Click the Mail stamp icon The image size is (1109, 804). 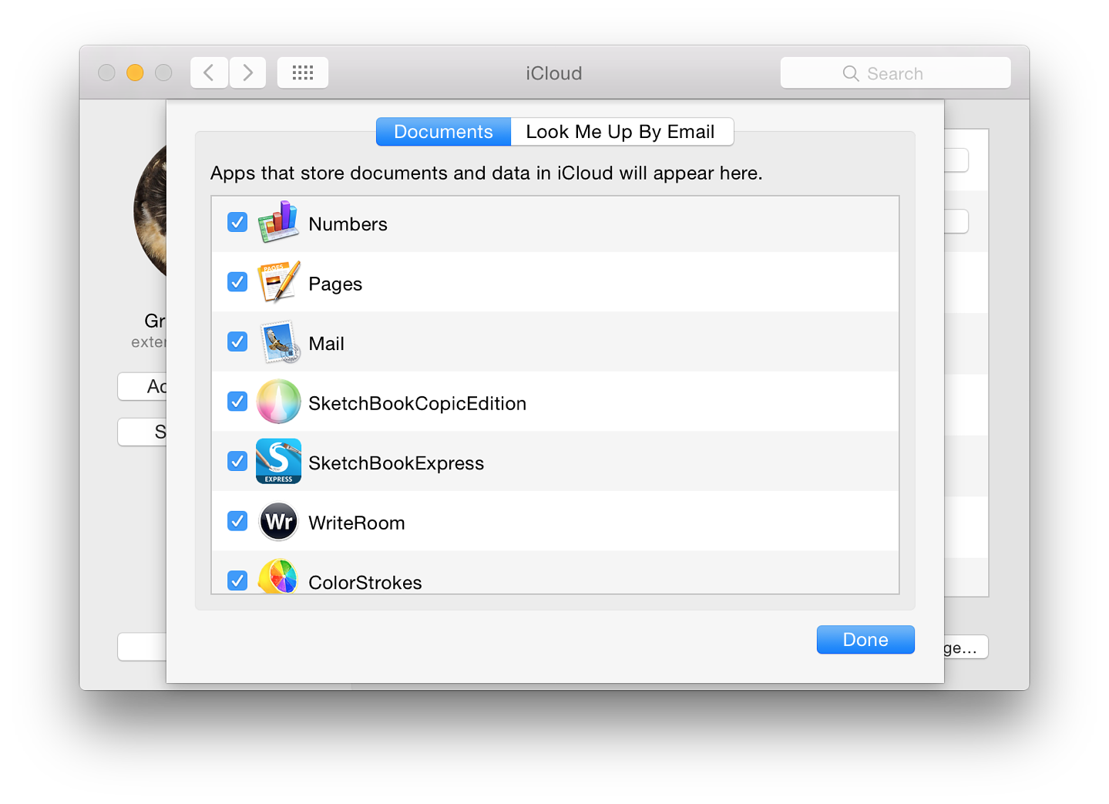[278, 342]
